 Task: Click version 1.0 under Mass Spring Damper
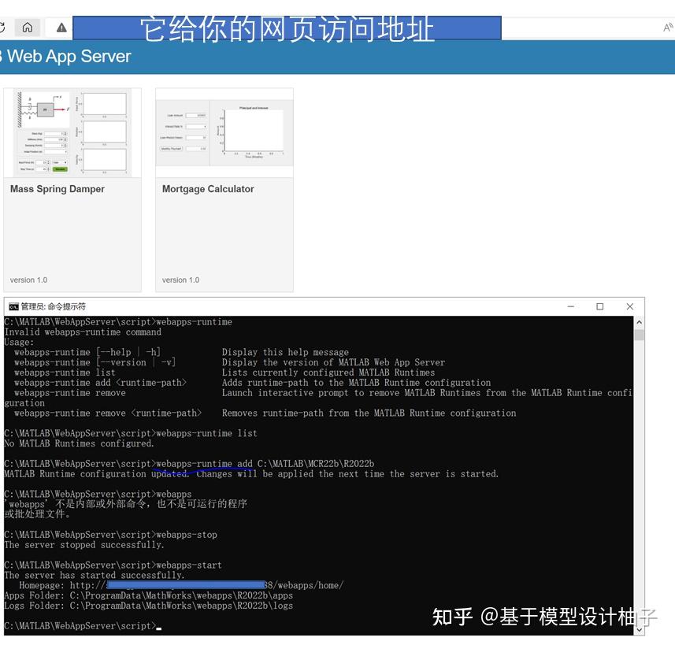coord(29,280)
